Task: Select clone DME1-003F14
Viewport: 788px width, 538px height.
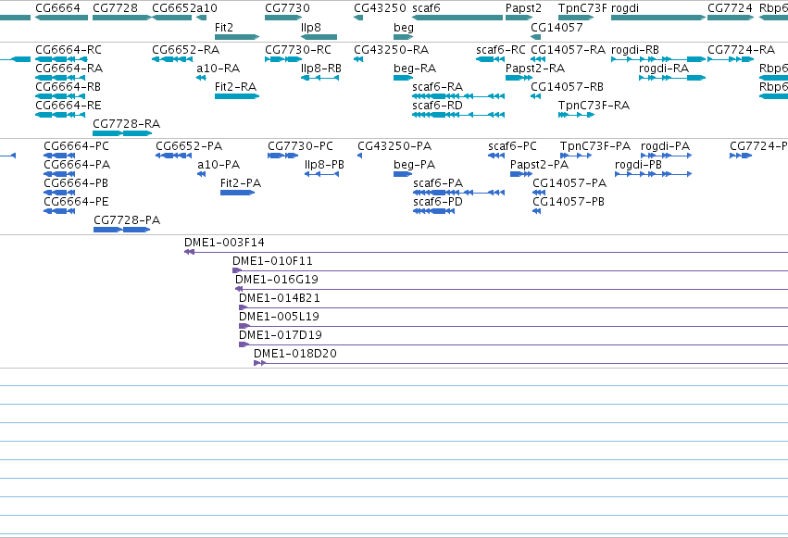Action: (x=486, y=252)
